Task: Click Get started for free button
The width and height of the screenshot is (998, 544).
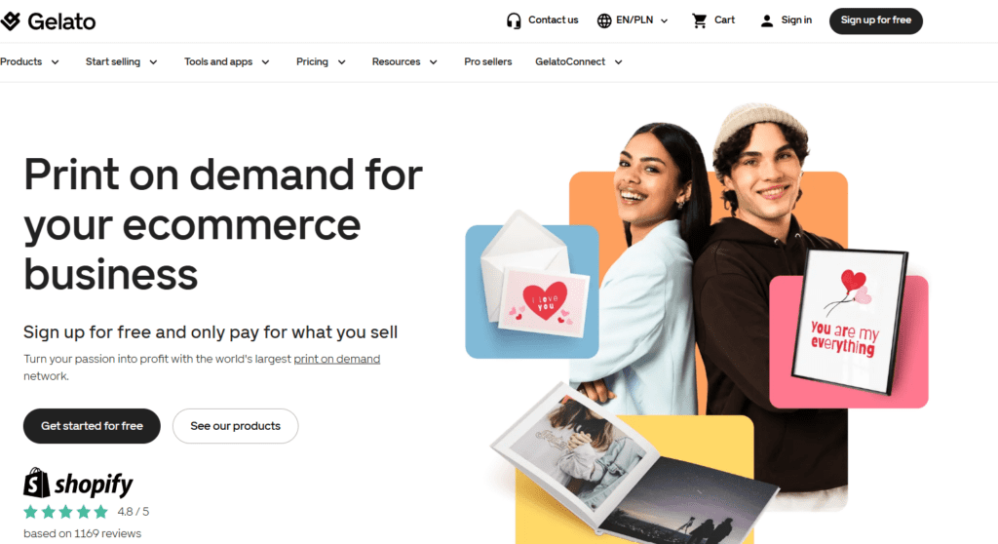Action: pos(92,426)
